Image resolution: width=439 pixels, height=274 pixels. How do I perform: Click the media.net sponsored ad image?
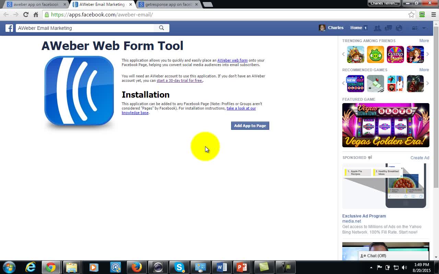click(386, 186)
